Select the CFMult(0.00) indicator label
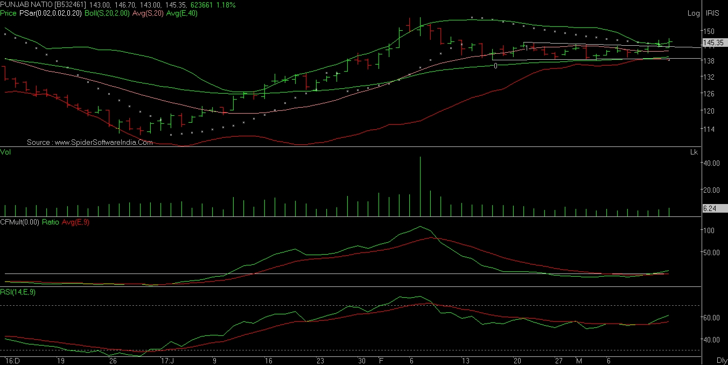Image resolution: width=728 pixels, height=365 pixels. tap(20, 222)
